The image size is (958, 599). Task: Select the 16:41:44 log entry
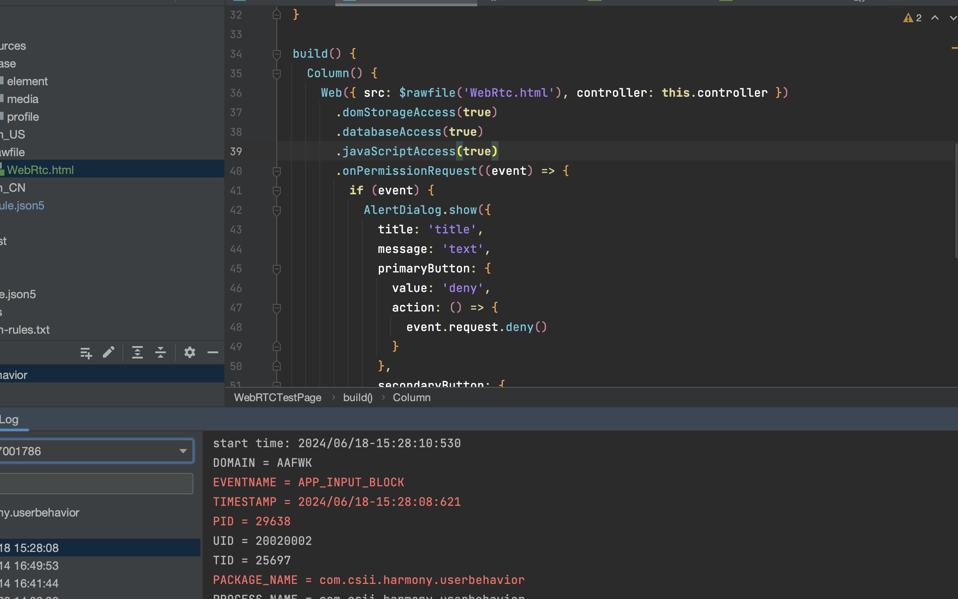pos(100,583)
